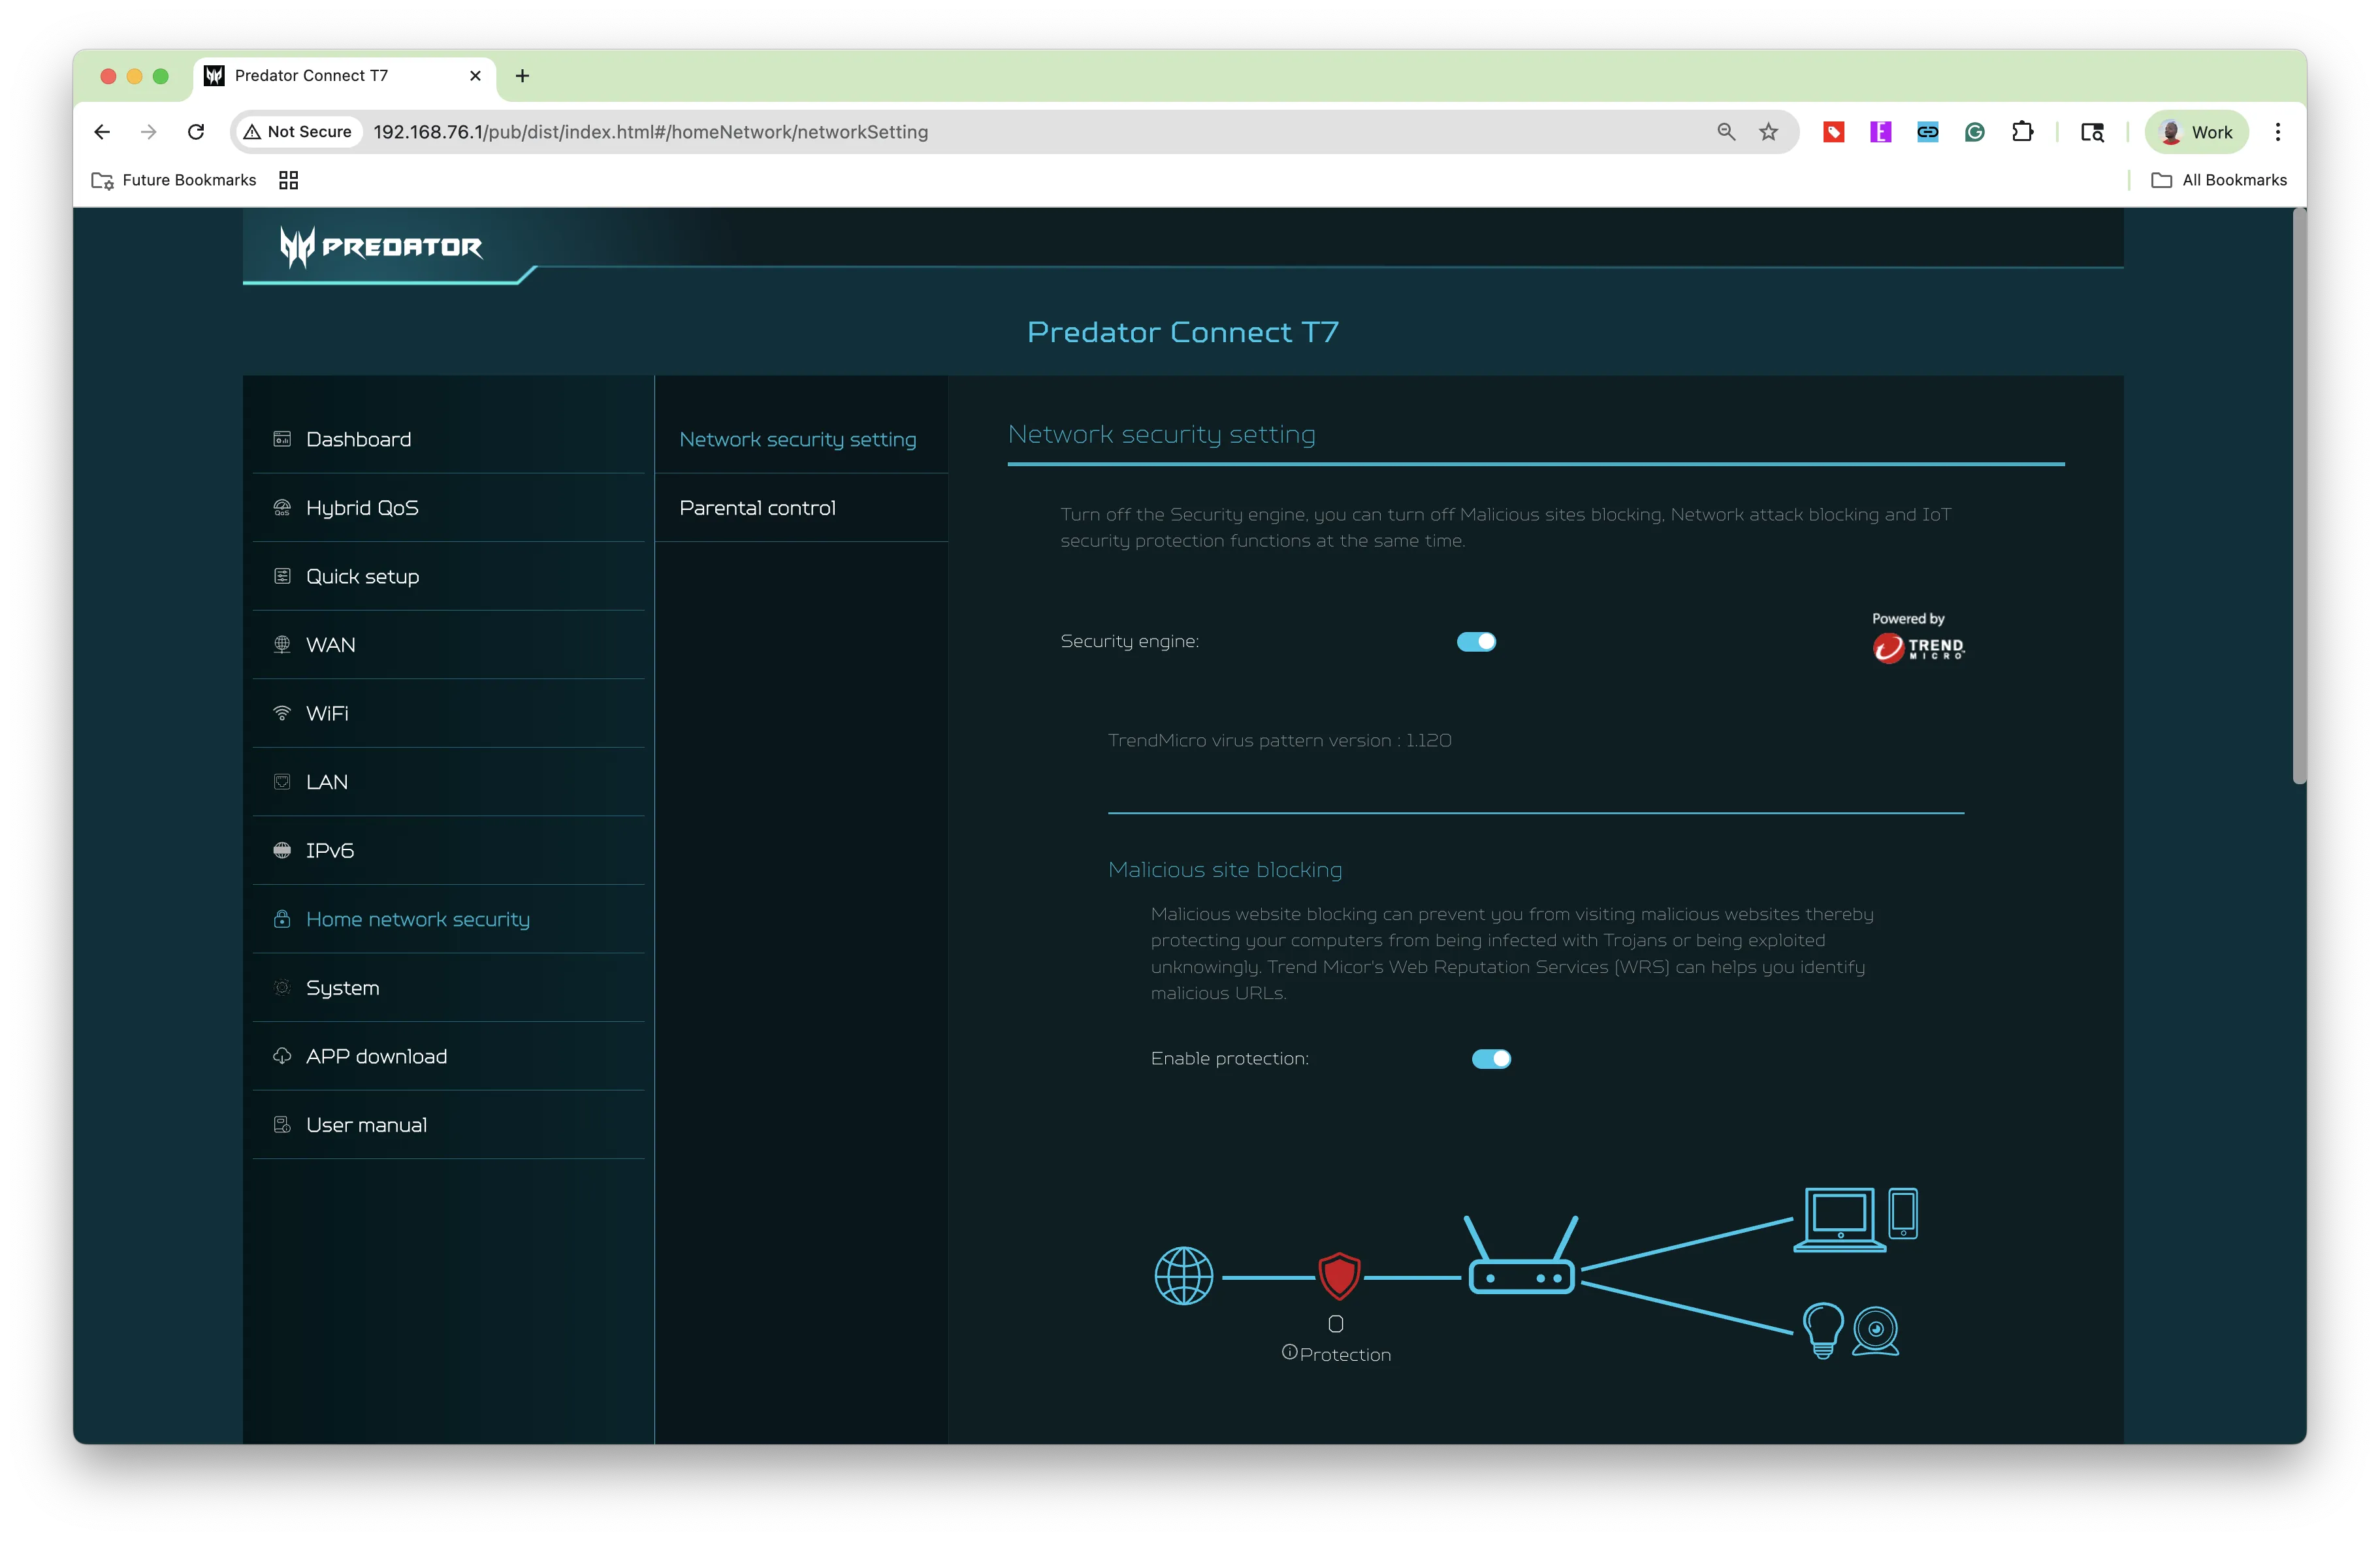Open the APP download link
Image resolution: width=2380 pixels, height=1541 pixels.
[x=448, y=1056]
